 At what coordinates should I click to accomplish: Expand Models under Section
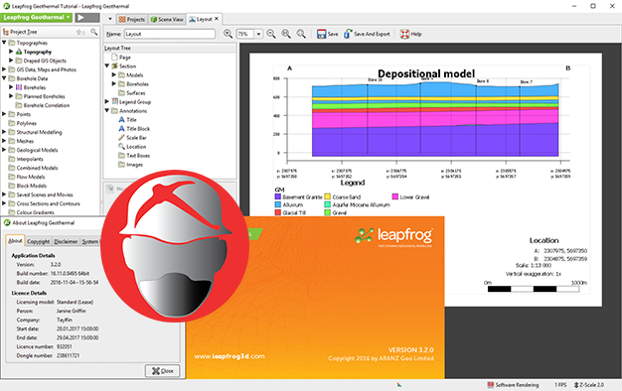pos(114,74)
